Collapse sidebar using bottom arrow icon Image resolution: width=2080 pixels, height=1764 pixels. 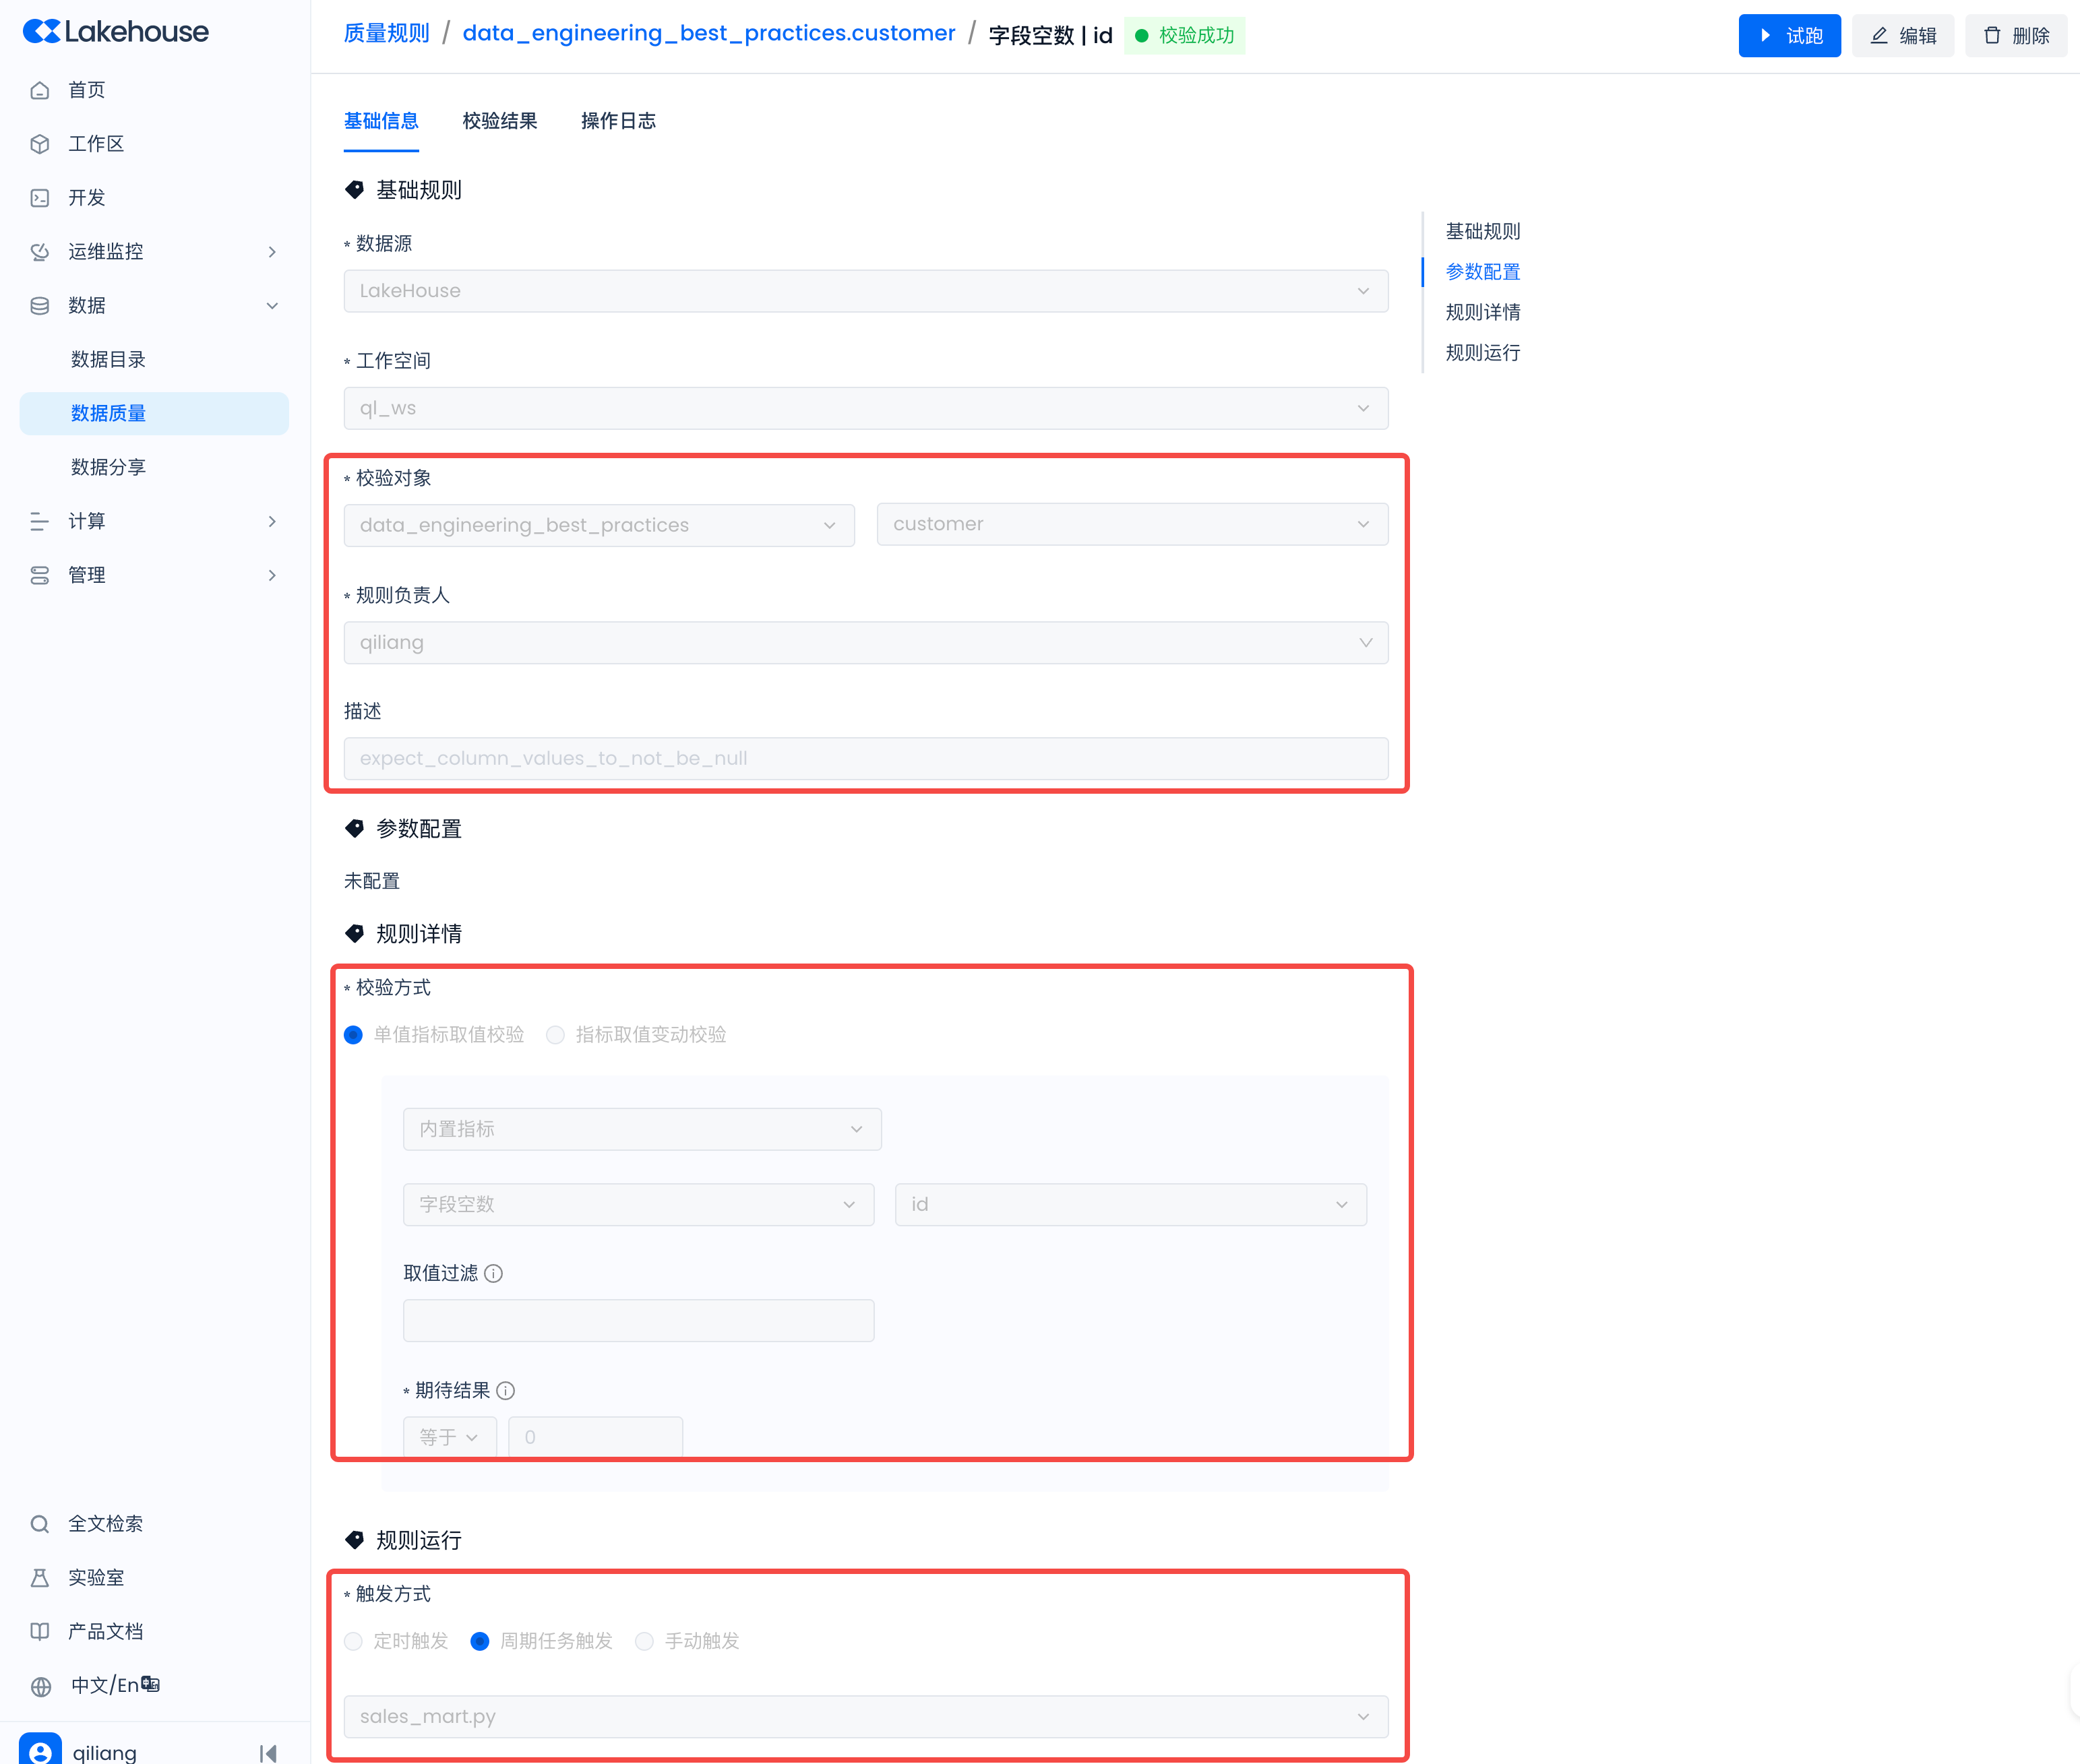(x=268, y=1752)
